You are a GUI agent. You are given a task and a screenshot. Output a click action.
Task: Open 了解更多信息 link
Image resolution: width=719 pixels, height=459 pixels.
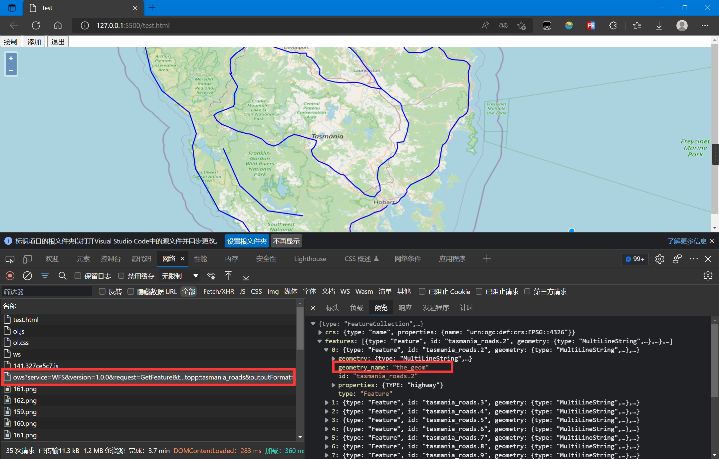[x=687, y=241]
